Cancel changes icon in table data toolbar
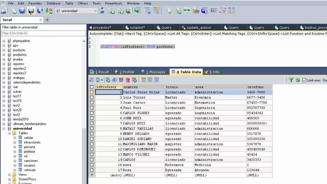Viewport: 327px width, 184px height. point(134,80)
